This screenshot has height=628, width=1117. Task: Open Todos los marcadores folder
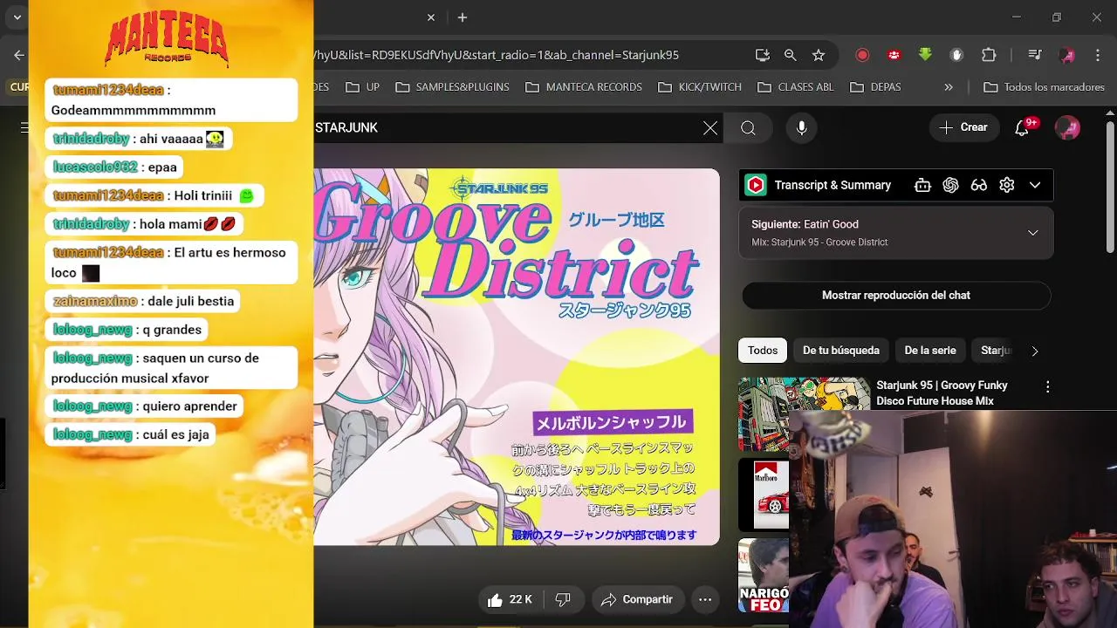point(1045,87)
